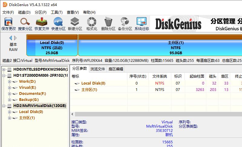Click Local Disk(0) name in partition table
This screenshot has width=242, height=147.
(93, 83)
